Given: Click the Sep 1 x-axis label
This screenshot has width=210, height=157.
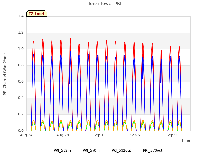Looking at the screenshot, I should 99,135.
